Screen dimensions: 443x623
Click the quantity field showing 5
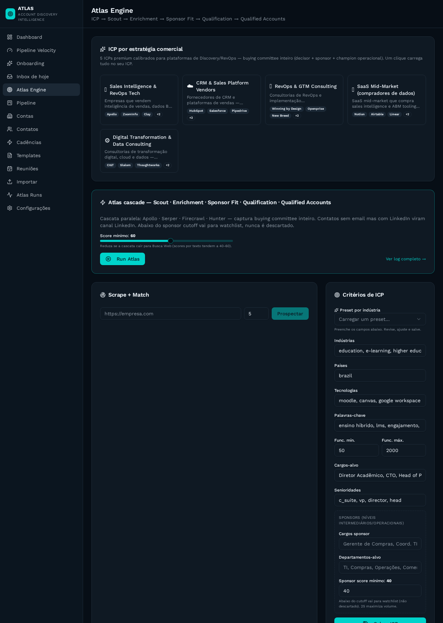click(x=256, y=314)
